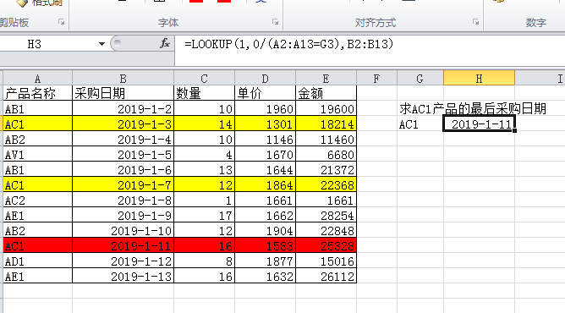Screen dimensions: 565x313
Task: Select cell with unit price 1644
Action: point(265,169)
